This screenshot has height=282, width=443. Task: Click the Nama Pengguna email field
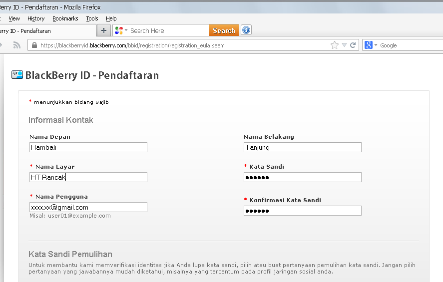(x=88, y=207)
